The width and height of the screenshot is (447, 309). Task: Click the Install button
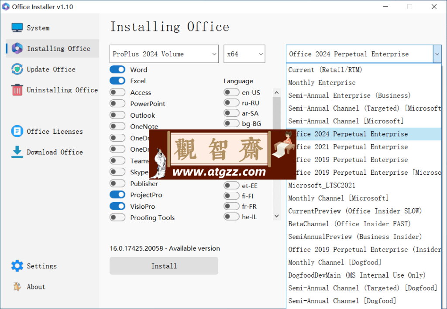(x=164, y=266)
